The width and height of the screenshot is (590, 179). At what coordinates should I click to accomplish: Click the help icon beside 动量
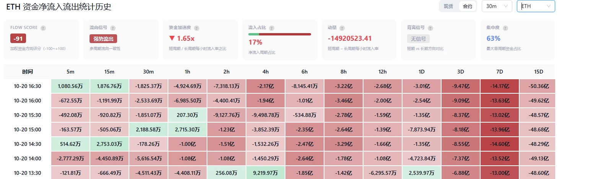pyautogui.click(x=342, y=28)
